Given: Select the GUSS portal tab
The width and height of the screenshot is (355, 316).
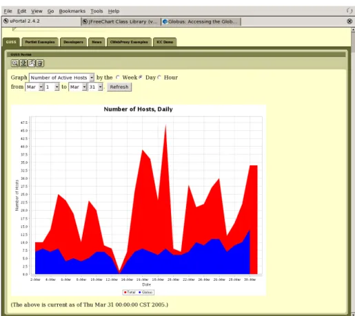Looking at the screenshot, I should (11, 42).
